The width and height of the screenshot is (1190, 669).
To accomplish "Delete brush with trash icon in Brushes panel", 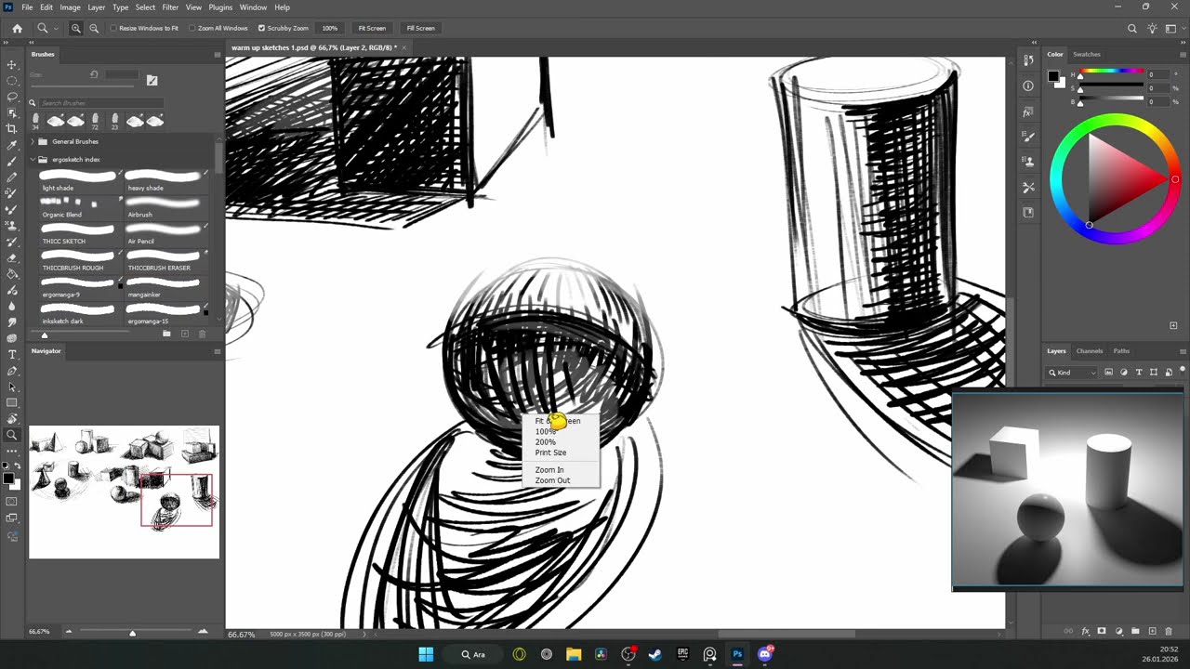I will point(202,334).
